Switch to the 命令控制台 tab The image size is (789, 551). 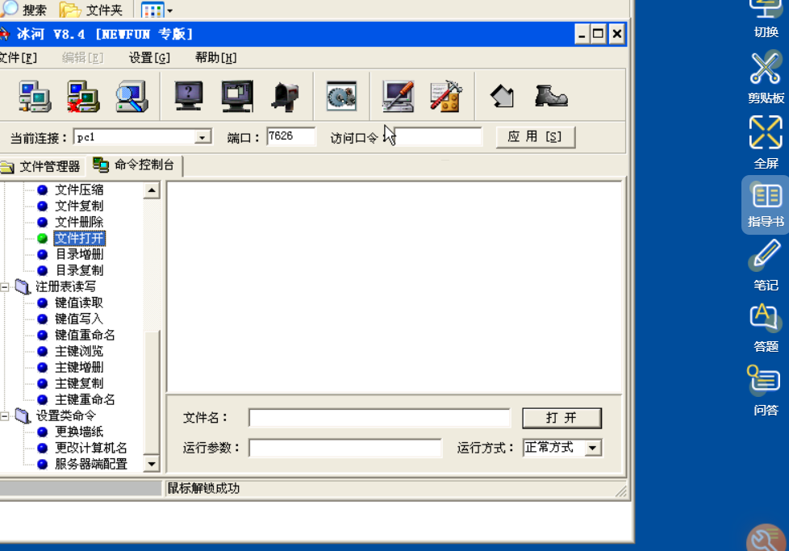135,165
